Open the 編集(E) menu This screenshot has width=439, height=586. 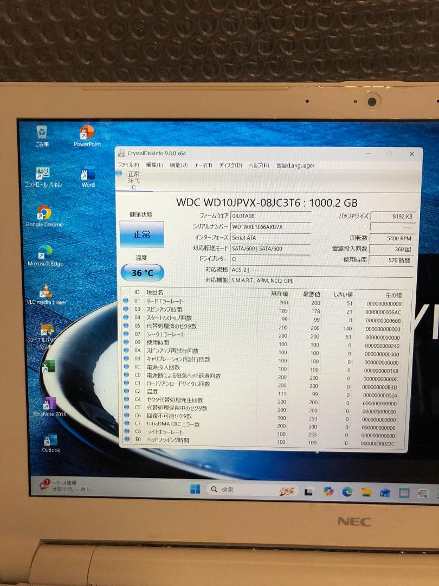click(x=154, y=165)
